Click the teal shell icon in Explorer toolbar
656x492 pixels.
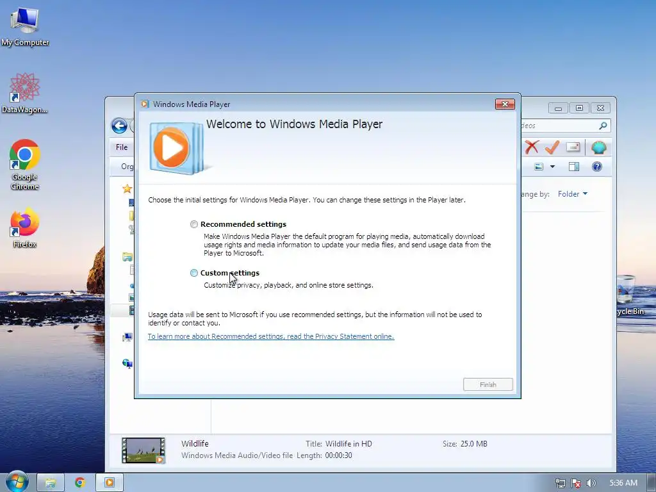(599, 147)
